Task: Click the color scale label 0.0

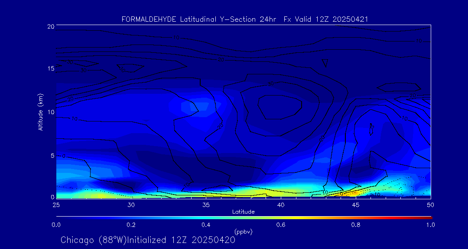Action: [56, 225]
